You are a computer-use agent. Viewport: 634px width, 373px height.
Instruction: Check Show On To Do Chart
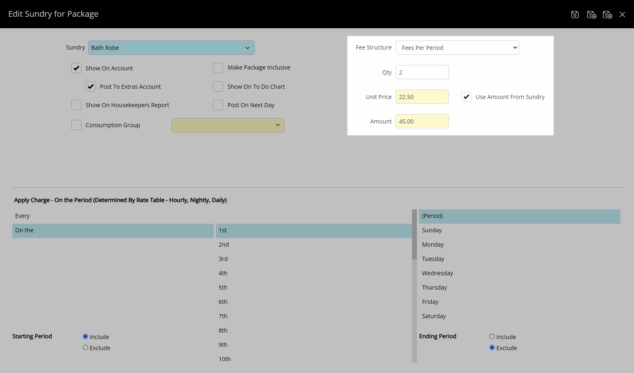tap(218, 86)
